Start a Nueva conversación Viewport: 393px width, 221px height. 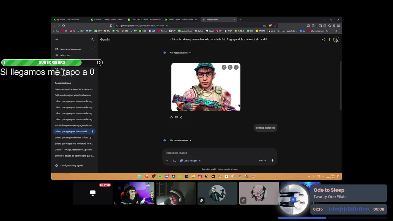[71, 49]
